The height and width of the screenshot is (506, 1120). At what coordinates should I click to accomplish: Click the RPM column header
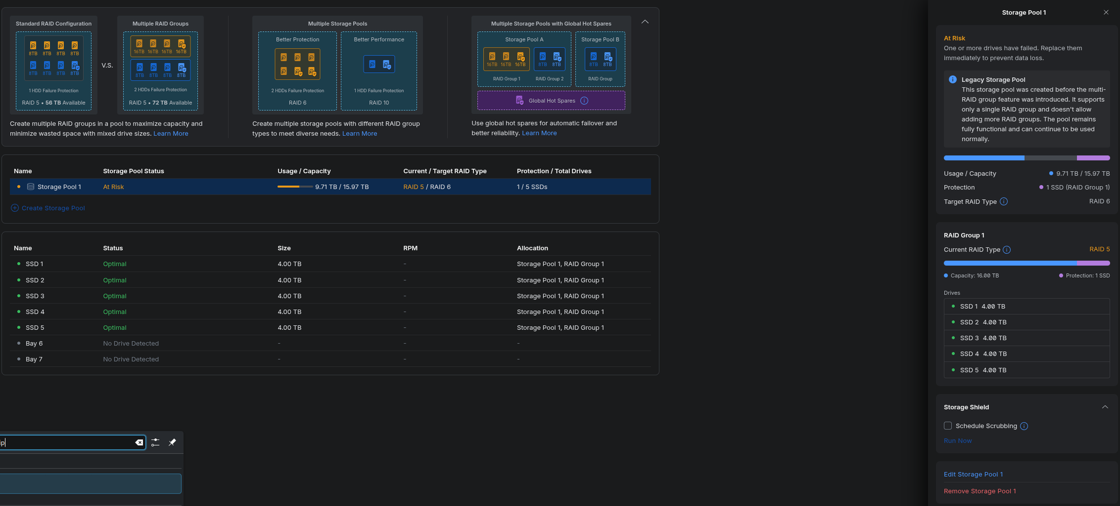[x=410, y=248]
